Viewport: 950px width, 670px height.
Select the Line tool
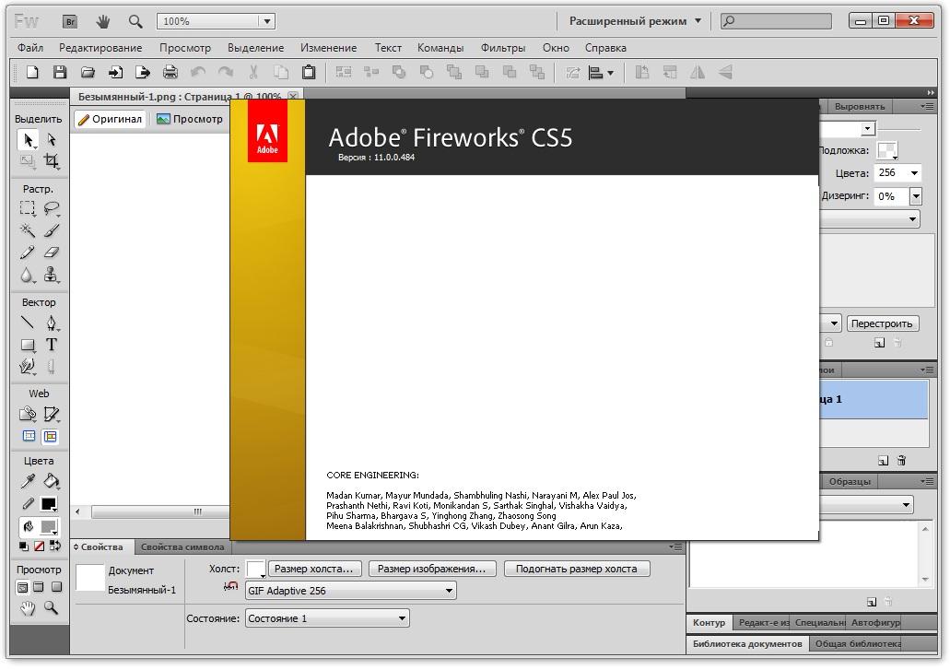28,323
